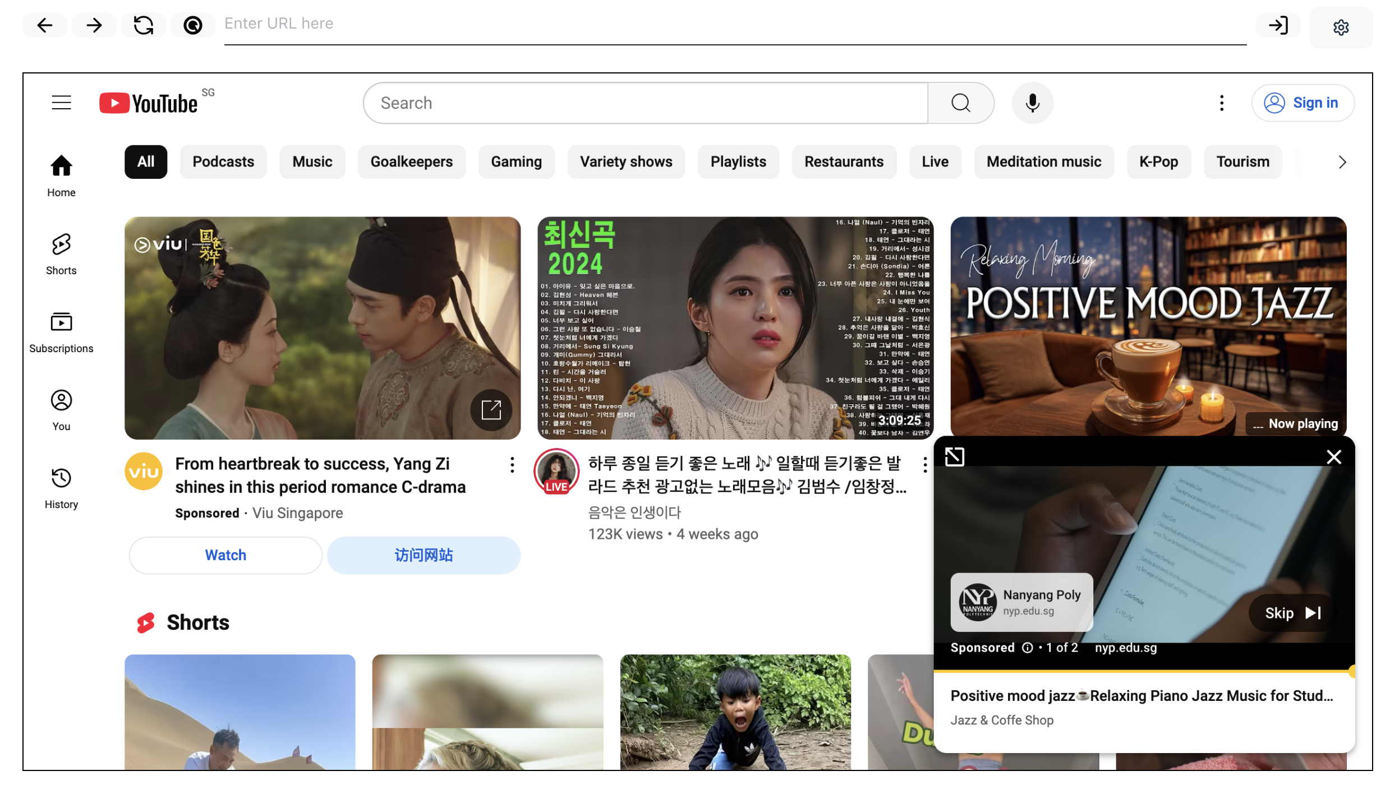This screenshot has height=794, width=1390.
Task: Click the search magnifier button
Action: pos(960,103)
